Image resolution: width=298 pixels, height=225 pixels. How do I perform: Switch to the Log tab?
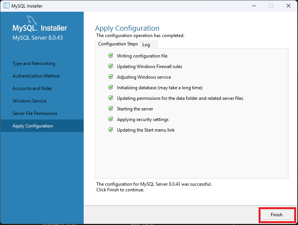click(148, 45)
